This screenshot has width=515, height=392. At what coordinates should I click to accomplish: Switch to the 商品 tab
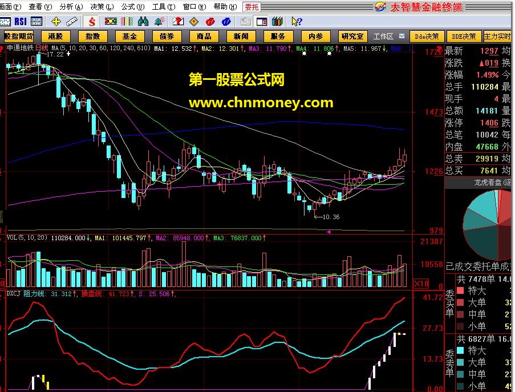[x=204, y=36]
